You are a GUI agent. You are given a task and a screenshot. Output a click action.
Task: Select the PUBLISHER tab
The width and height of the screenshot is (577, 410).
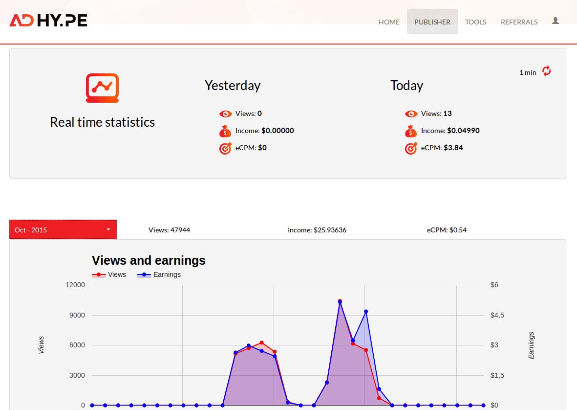tap(432, 22)
